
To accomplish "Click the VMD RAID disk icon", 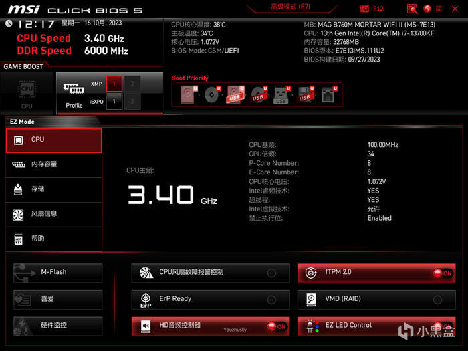I will point(311,300).
